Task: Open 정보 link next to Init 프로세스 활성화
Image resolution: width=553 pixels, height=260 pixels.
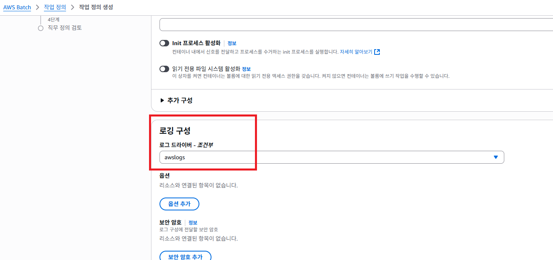Action: click(x=232, y=43)
